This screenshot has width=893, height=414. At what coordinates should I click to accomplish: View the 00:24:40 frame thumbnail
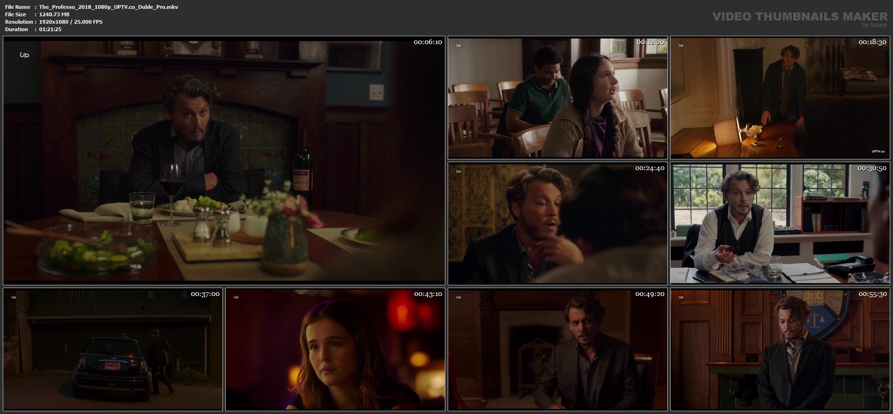coord(557,223)
